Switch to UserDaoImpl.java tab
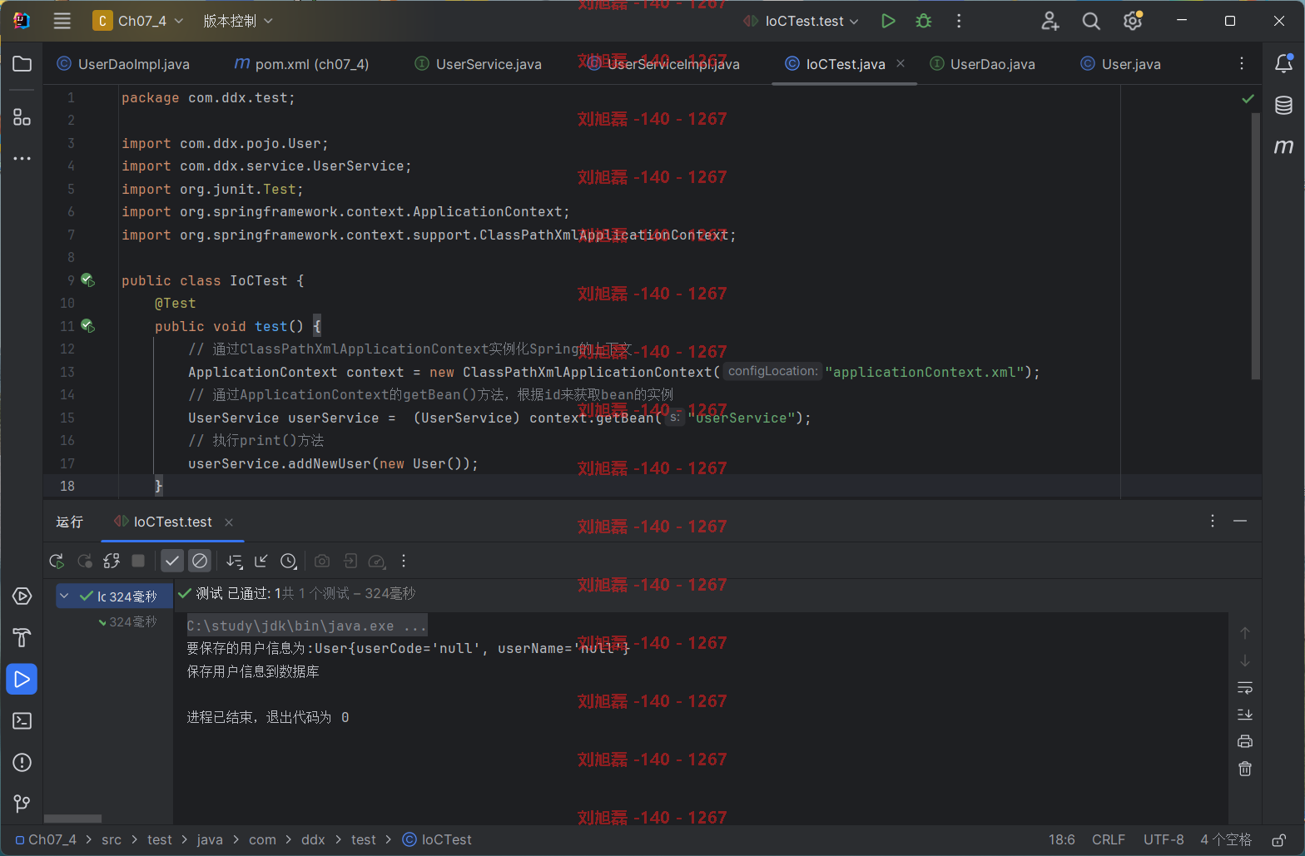Screen dimensions: 1305x856 123,64
